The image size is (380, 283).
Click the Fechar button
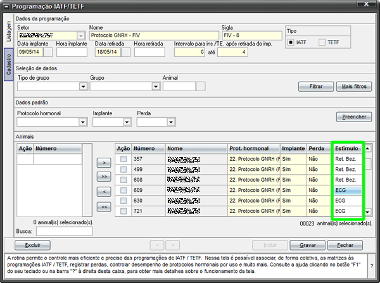pyautogui.click(x=345, y=245)
